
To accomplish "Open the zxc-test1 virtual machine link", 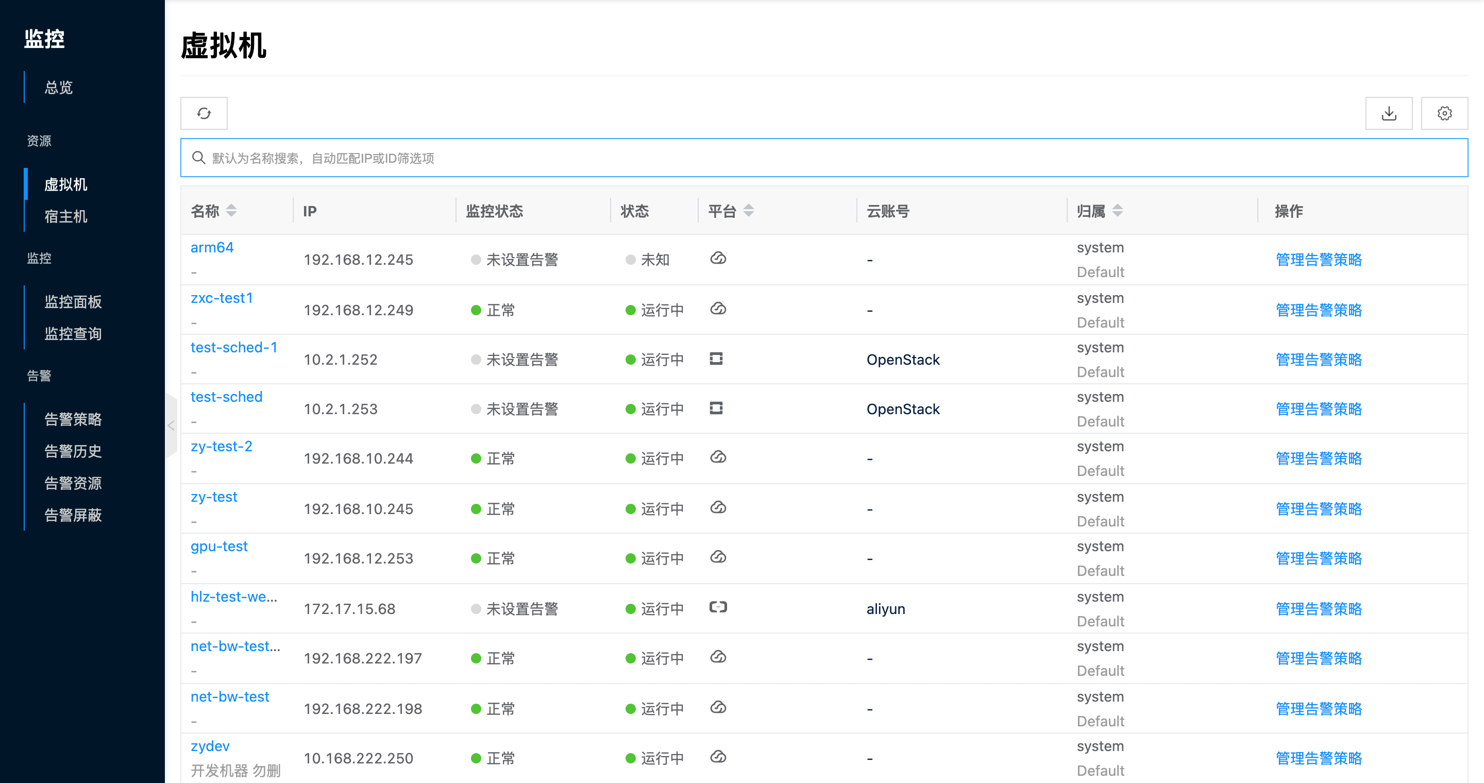I will [222, 298].
